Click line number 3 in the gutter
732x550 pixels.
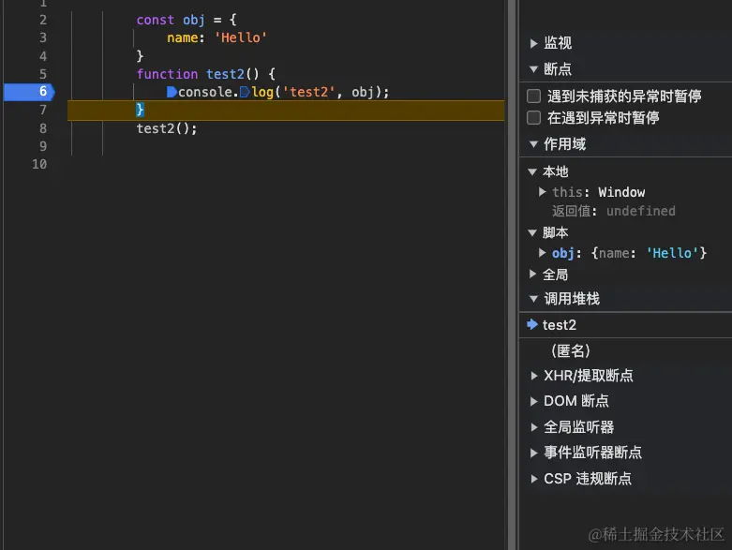[x=42, y=37]
